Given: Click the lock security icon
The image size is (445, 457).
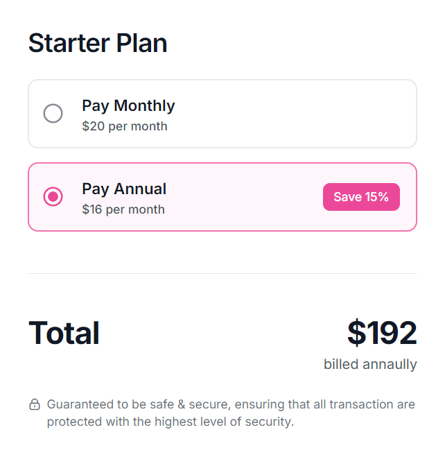Looking at the screenshot, I should click(35, 404).
